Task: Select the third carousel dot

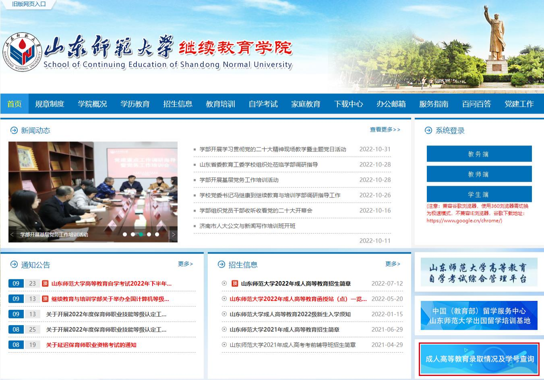Action: tap(141, 234)
